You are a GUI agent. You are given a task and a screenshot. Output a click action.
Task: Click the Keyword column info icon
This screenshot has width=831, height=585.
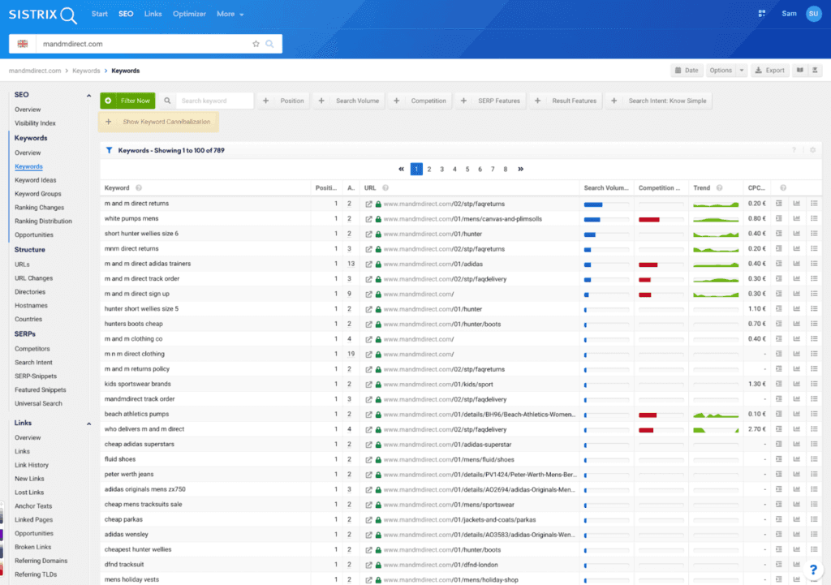(x=139, y=188)
